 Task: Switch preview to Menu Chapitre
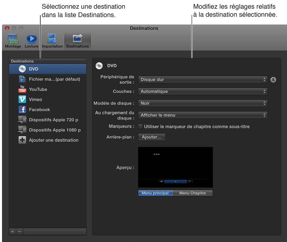coord(192,193)
